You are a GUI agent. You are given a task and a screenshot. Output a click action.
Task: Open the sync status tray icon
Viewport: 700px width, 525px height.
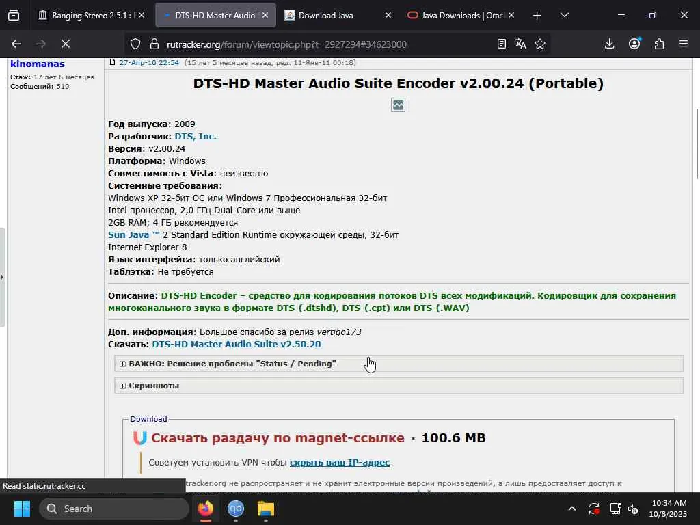pyautogui.click(x=594, y=509)
